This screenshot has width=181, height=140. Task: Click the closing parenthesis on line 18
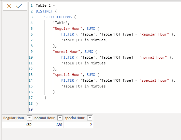tap(37, 104)
